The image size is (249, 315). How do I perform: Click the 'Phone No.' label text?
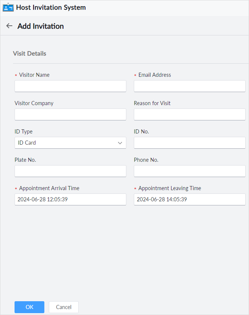click(x=146, y=160)
